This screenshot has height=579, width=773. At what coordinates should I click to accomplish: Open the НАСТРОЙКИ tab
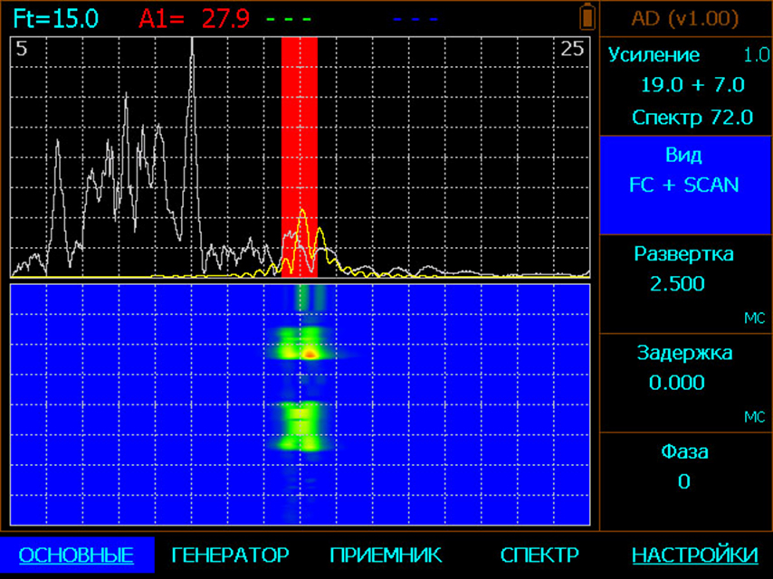(694, 555)
